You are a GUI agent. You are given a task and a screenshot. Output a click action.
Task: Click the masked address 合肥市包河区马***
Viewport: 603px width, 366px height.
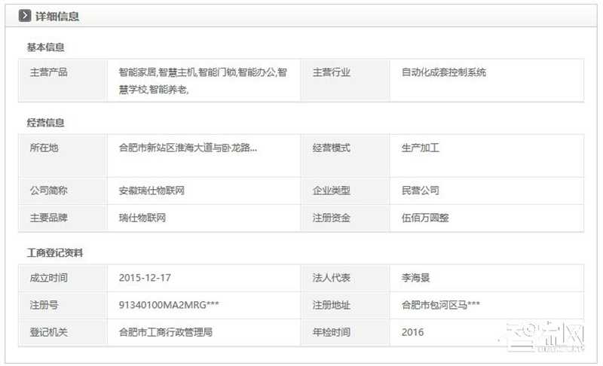[441, 305]
